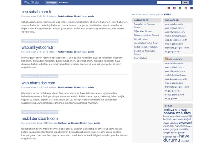This screenshot has height=143, width=214.
Task: Click Yorum Yapılmamış under wap.ntvmsnbc.com post
Action: [x=49, y=112]
